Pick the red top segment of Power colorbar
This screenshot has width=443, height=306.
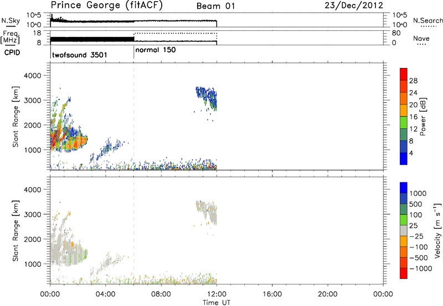pyautogui.click(x=404, y=74)
